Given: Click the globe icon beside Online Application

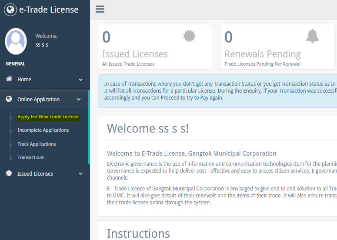Looking at the screenshot, I should click(9, 99).
